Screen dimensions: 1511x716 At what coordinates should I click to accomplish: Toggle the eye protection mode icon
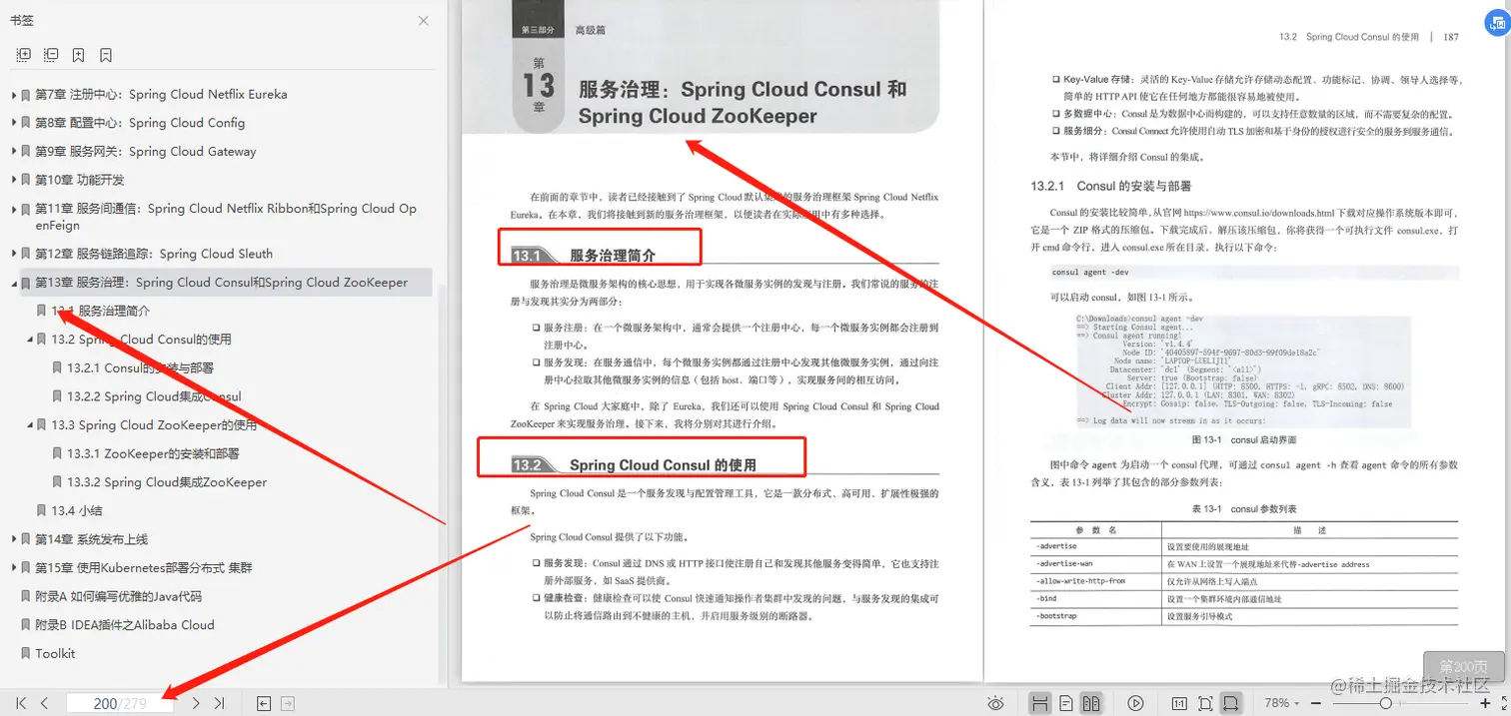coord(995,703)
